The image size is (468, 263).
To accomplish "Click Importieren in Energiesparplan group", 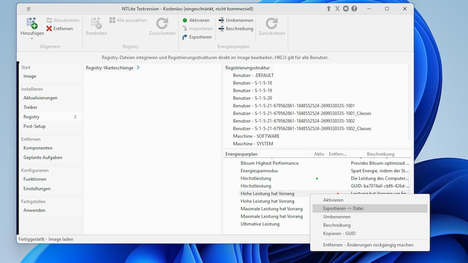I will point(198,29).
